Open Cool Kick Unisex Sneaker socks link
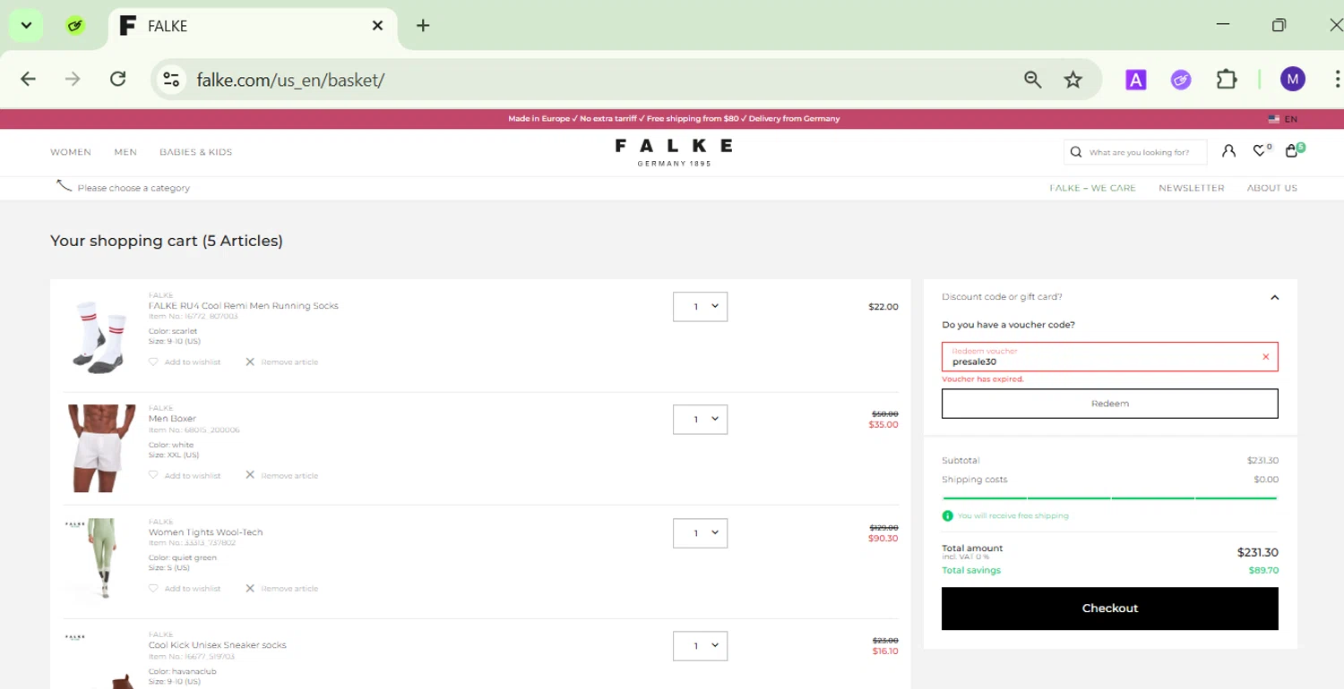 click(x=218, y=645)
